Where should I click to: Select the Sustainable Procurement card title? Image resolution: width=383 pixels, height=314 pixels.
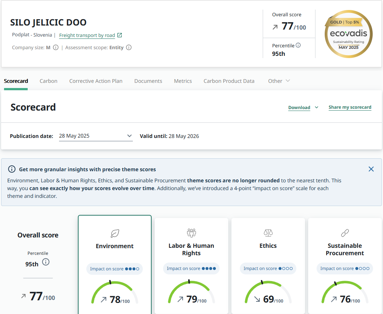click(345, 249)
